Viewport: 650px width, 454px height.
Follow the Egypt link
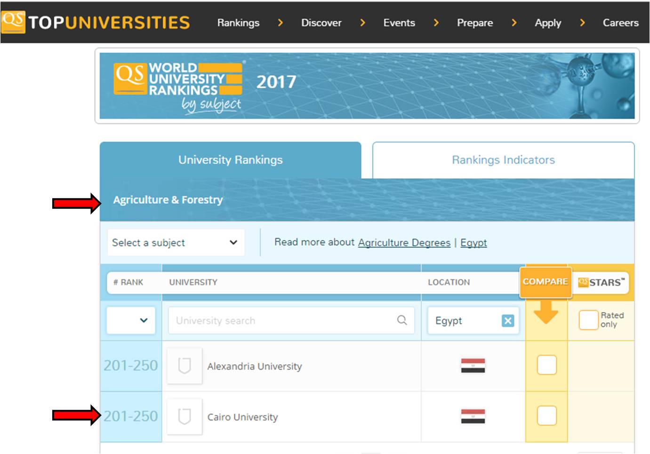[473, 243]
